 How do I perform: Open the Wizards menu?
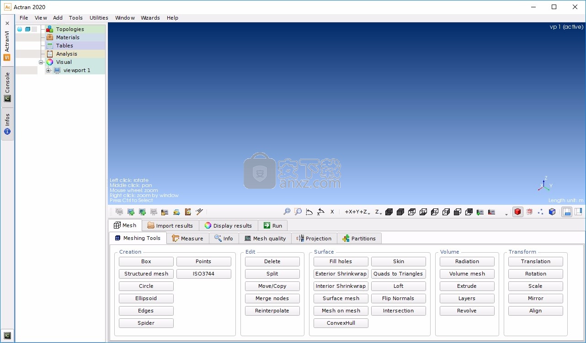[x=150, y=18]
